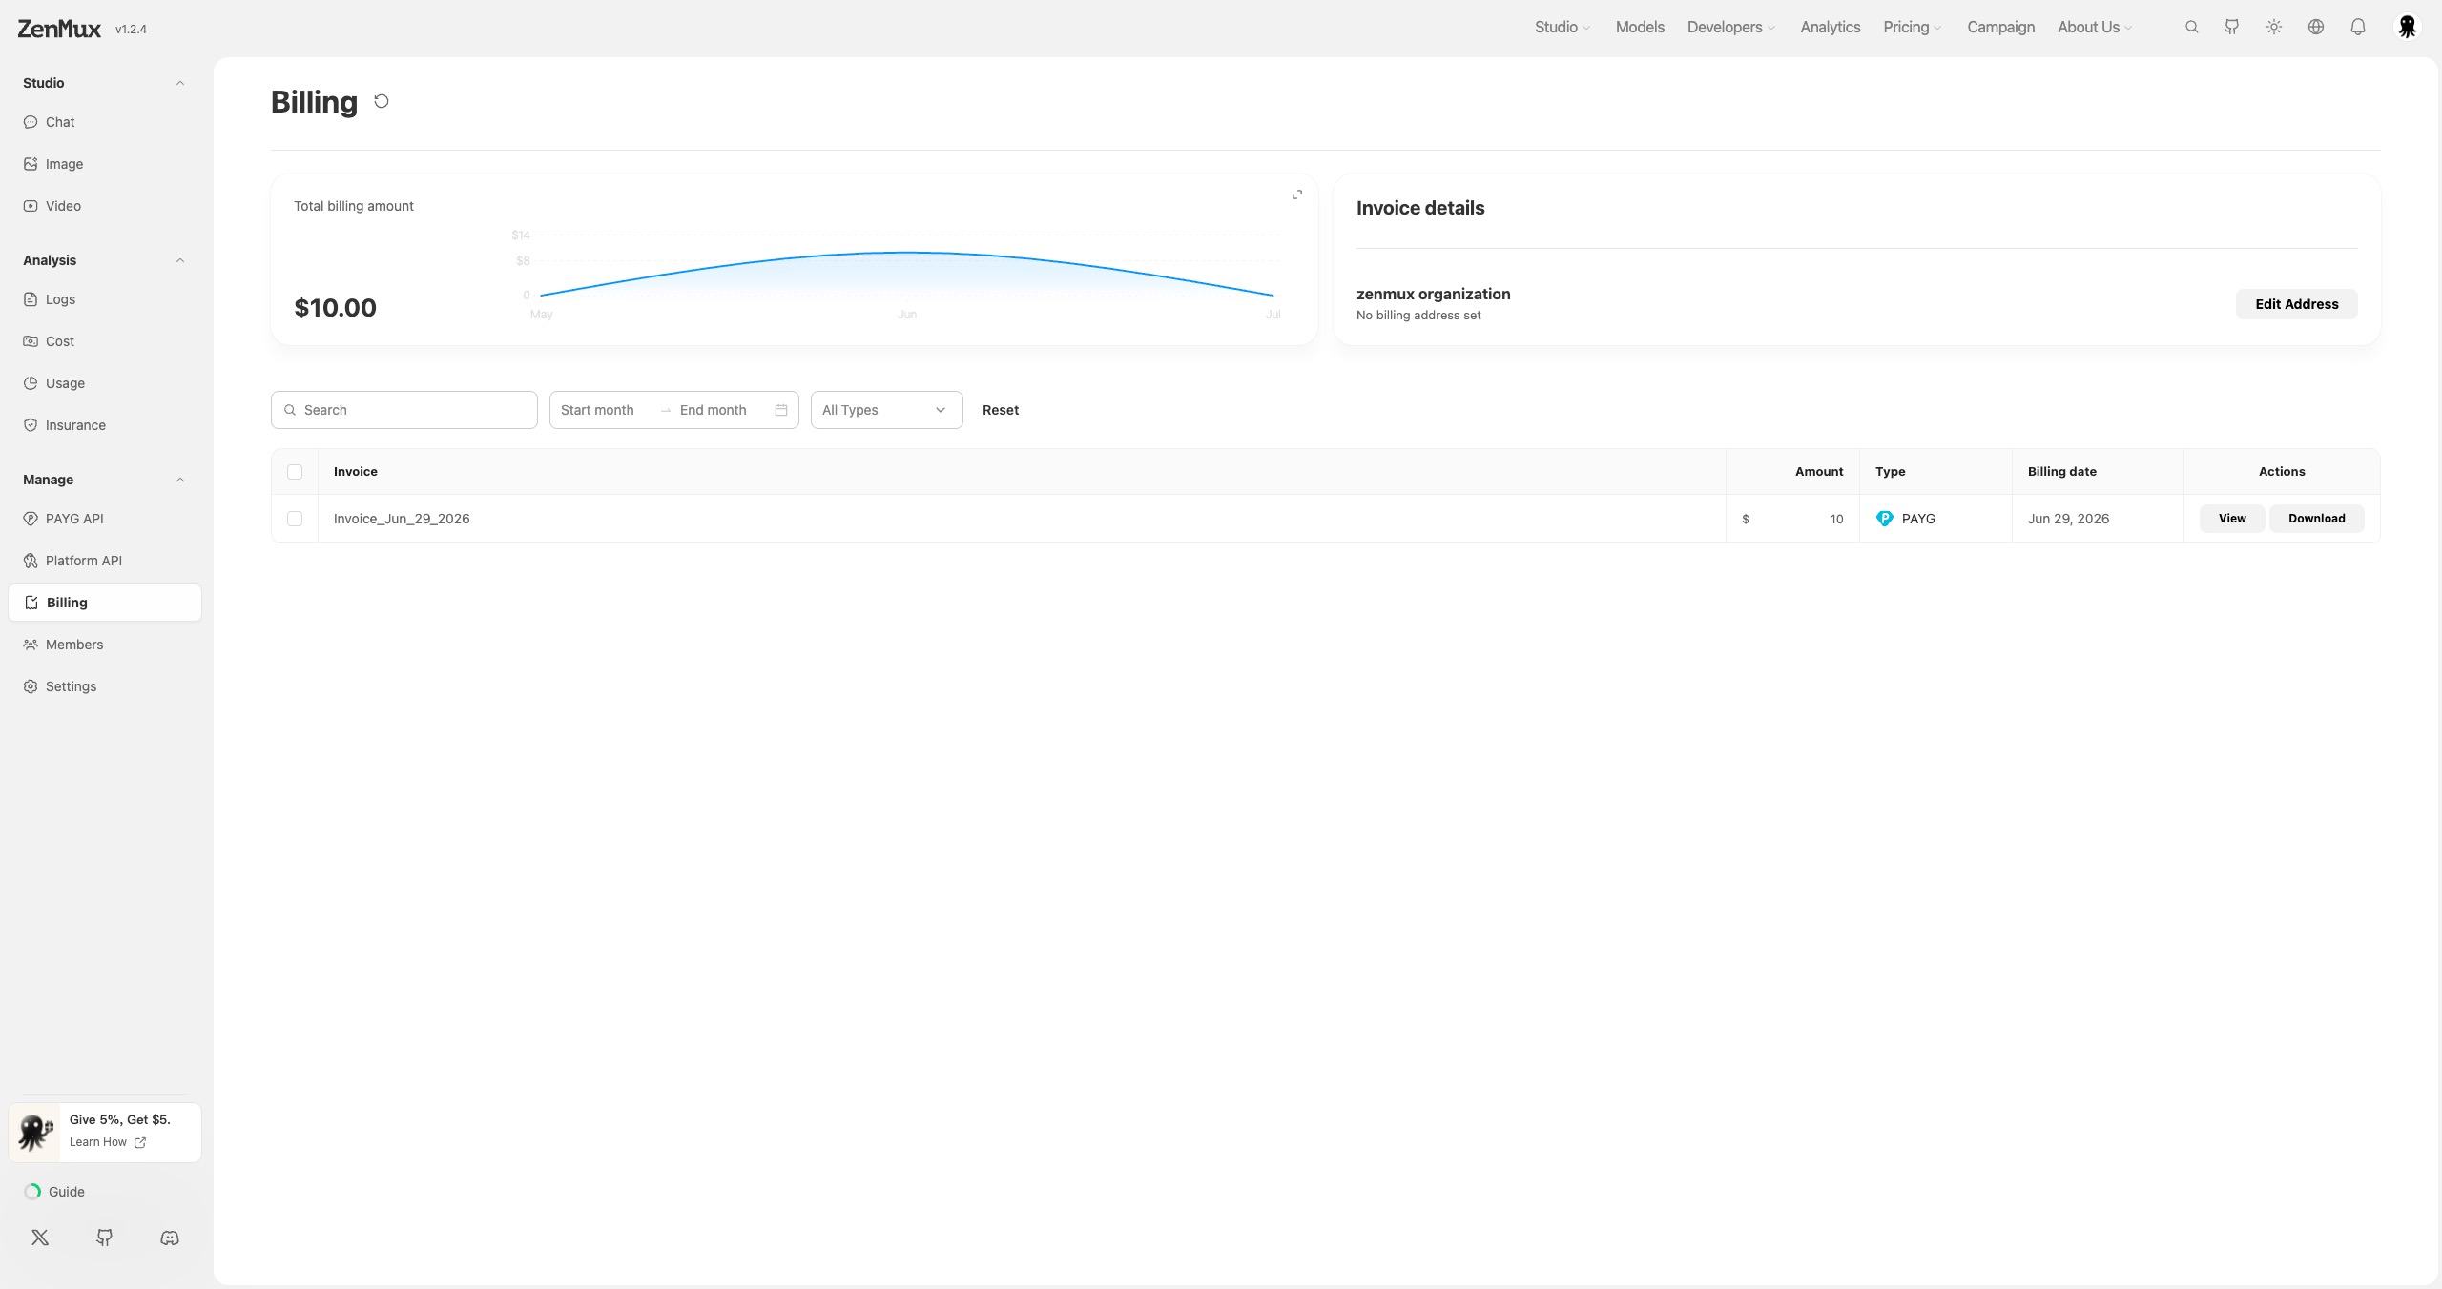Select all invoices with the header checkbox
The width and height of the screenshot is (2442, 1289).
(295, 472)
